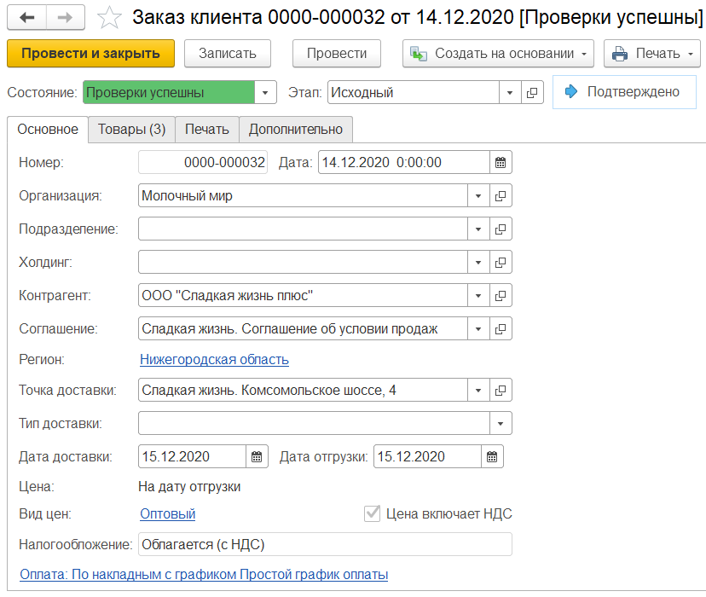Open the Этап item via open icon
The image size is (706, 597).
click(x=532, y=92)
